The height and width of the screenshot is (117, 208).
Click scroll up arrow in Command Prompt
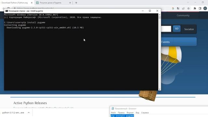[160, 15]
